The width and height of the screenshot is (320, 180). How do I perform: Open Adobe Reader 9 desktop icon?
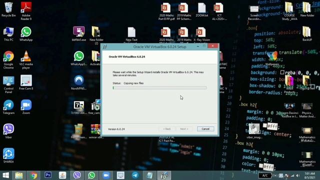(26, 11)
